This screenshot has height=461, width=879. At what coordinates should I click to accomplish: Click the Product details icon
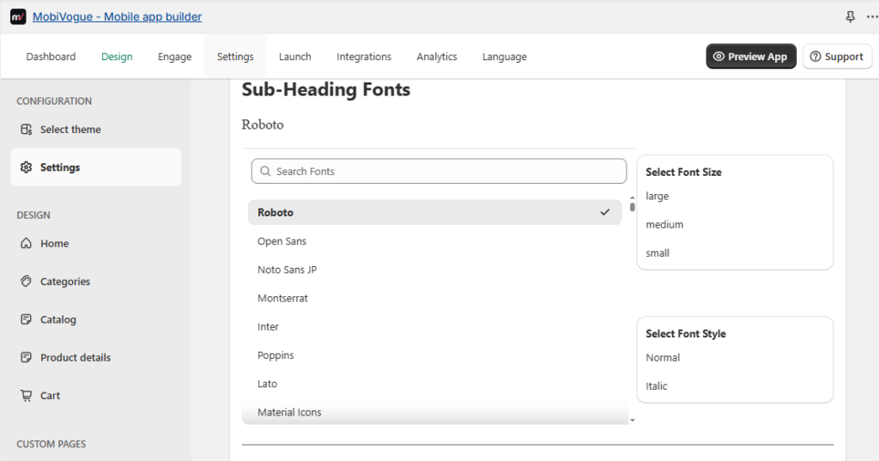point(27,357)
